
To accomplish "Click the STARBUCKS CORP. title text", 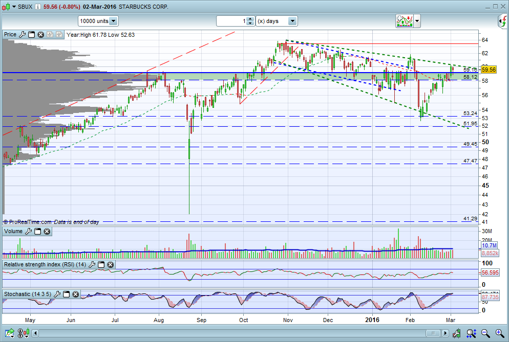I will click(143, 7).
